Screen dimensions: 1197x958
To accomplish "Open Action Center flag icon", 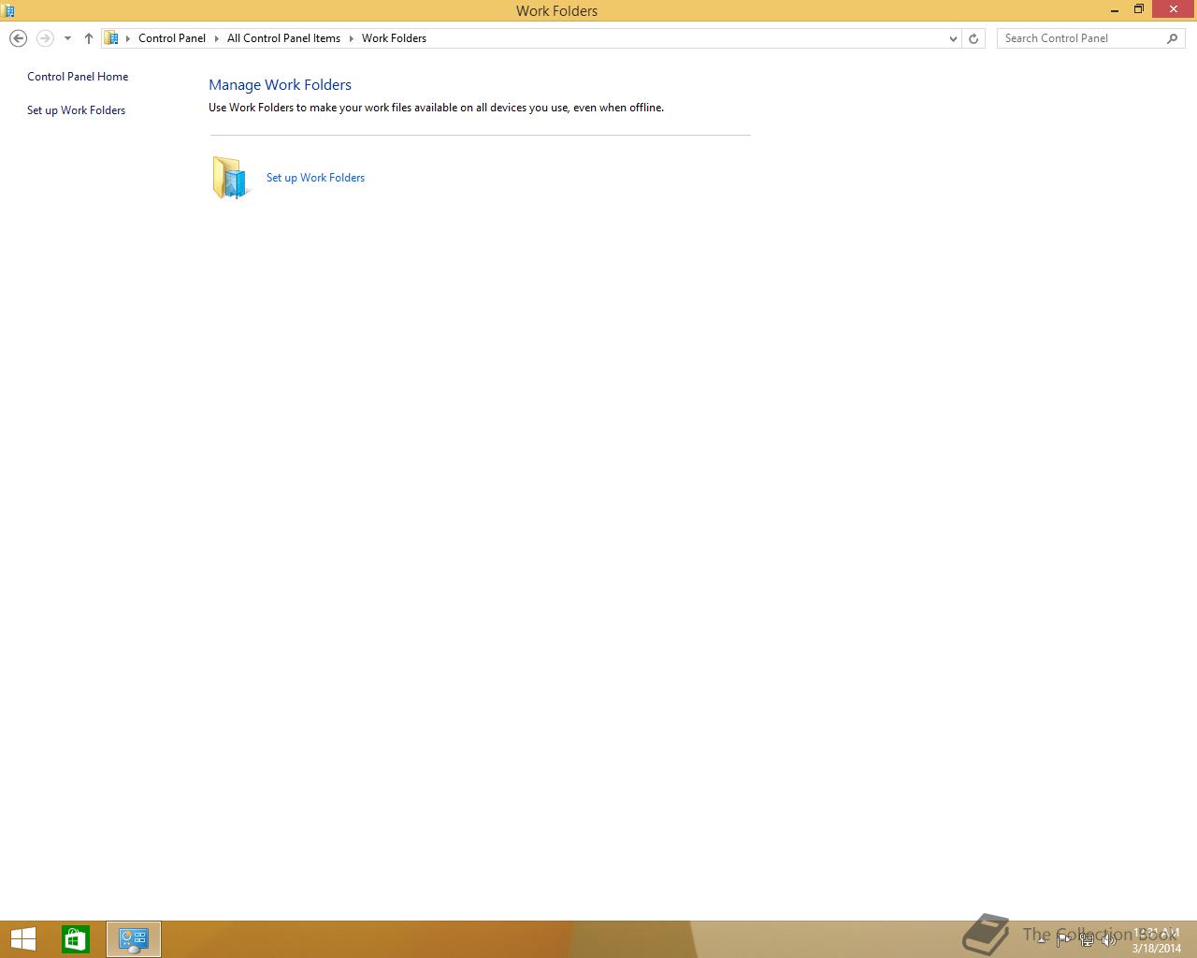I will (x=1063, y=939).
